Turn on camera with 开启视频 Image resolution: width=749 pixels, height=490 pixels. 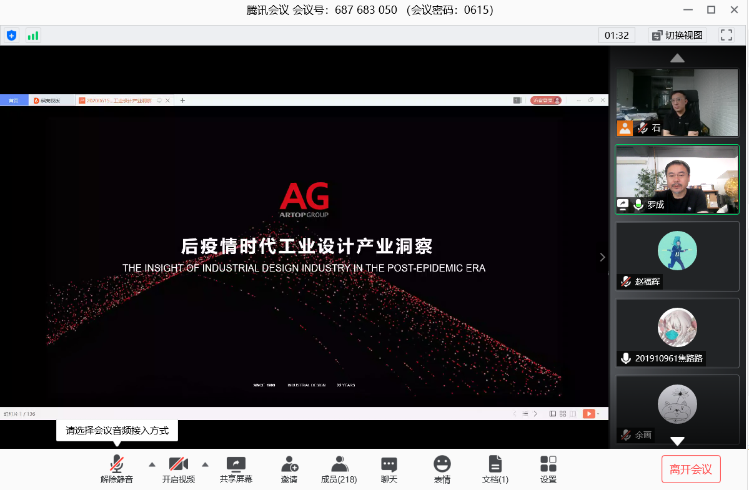tap(179, 470)
